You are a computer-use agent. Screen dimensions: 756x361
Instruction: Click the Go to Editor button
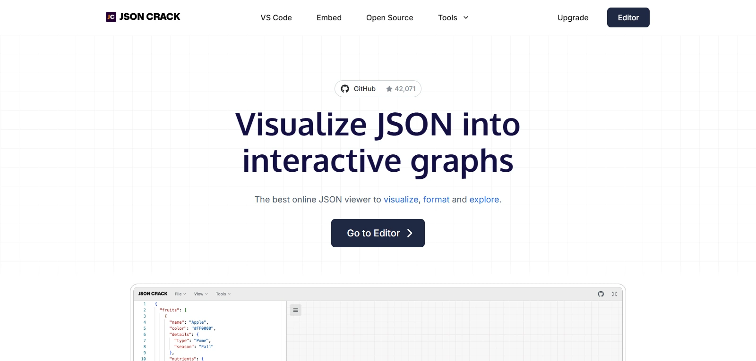click(x=378, y=233)
